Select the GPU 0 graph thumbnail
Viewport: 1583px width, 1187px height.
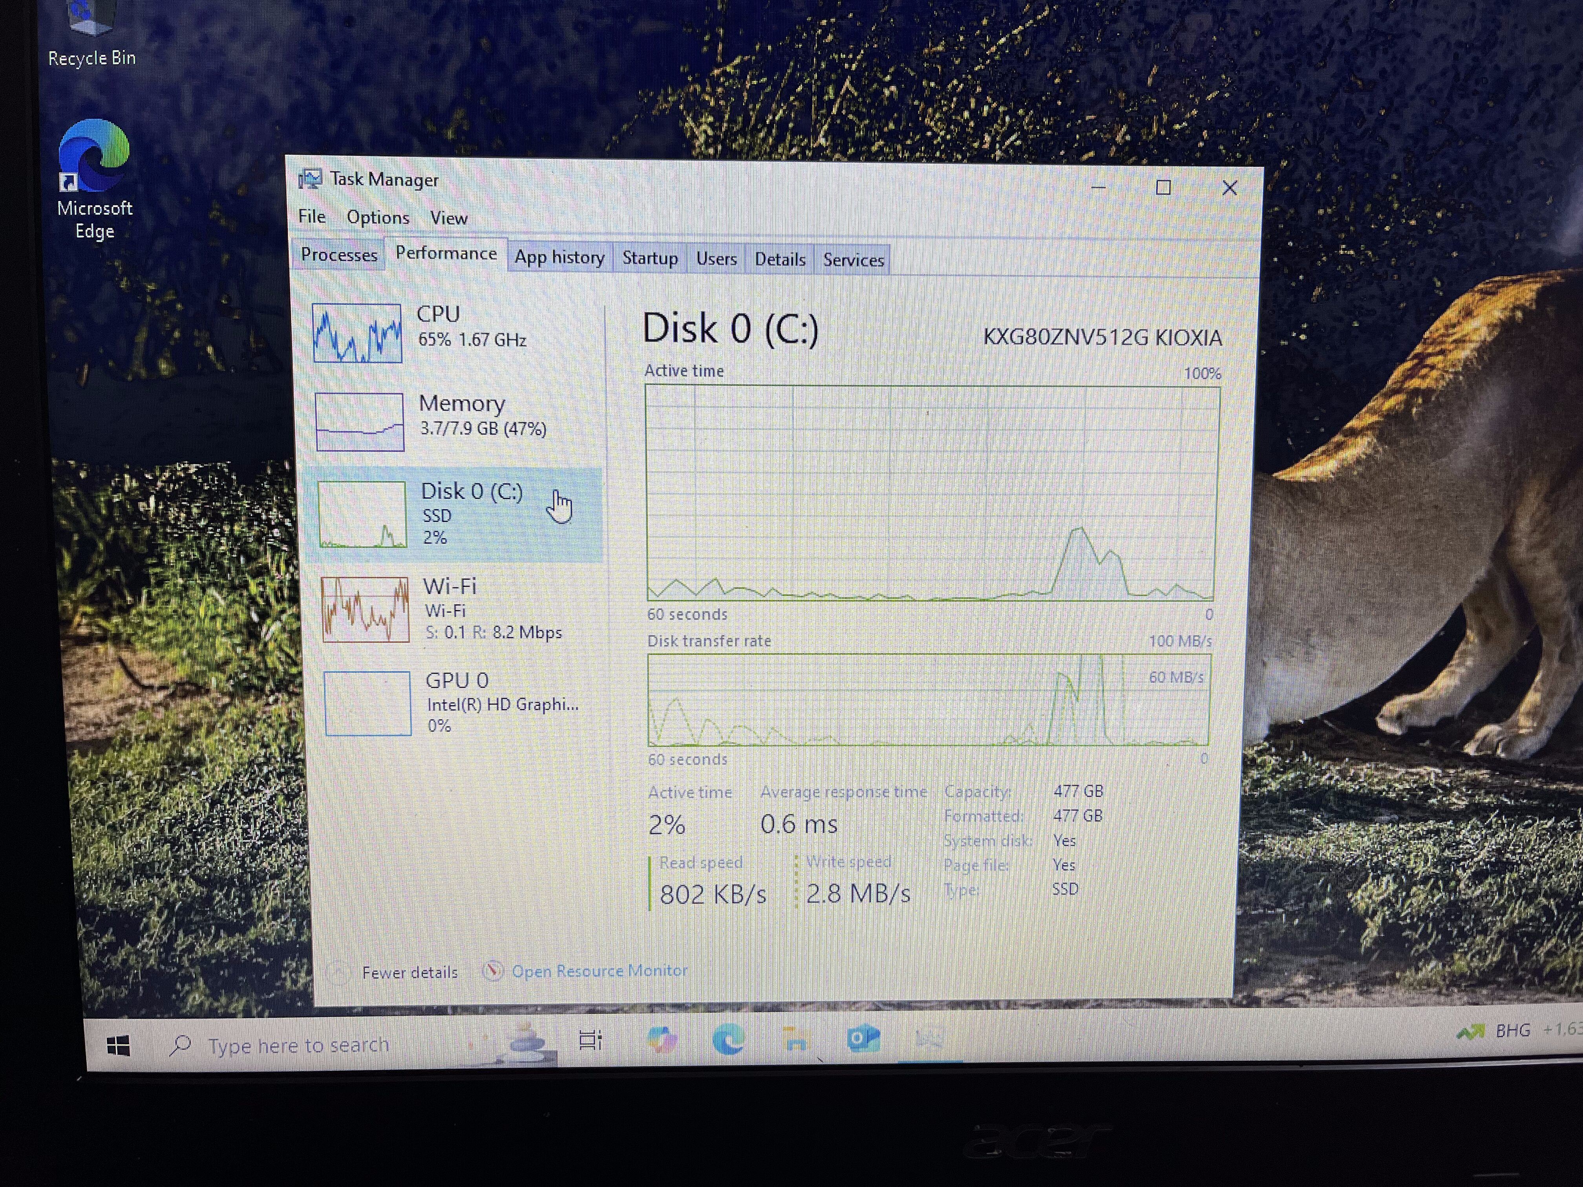click(x=367, y=703)
